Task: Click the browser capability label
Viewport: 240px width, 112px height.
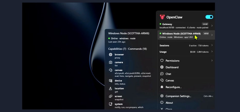Action: [119, 54]
